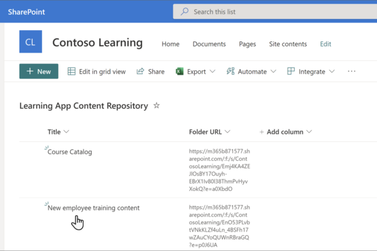Favorite the list with the star icon
Image resolution: width=377 pixels, height=251 pixels.
pos(156,105)
